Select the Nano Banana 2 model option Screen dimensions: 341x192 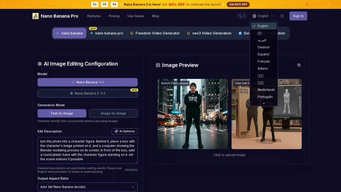(x=88, y=93)
